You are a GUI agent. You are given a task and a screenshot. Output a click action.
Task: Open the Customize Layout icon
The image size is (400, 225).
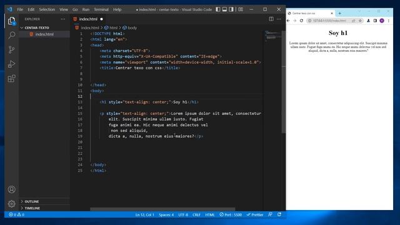click(241, 9)
